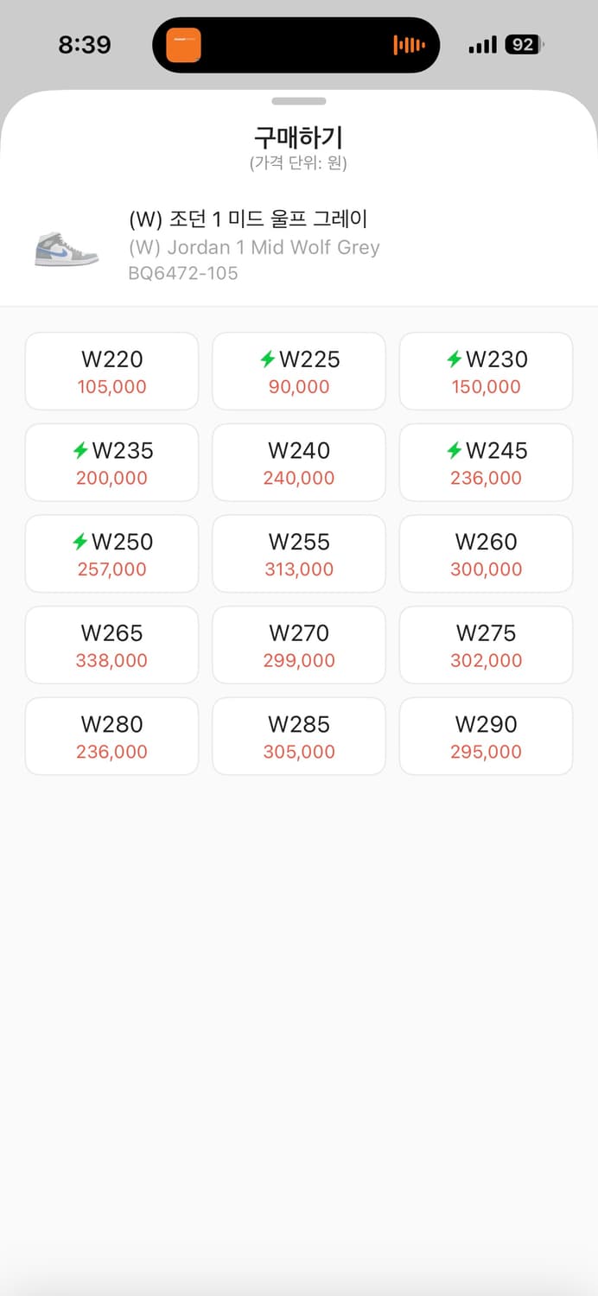This screenshot has height=1296, width=598.
Task: Tap the audio waveform indicator in Dynamic Island
Action: click(409, 45)
